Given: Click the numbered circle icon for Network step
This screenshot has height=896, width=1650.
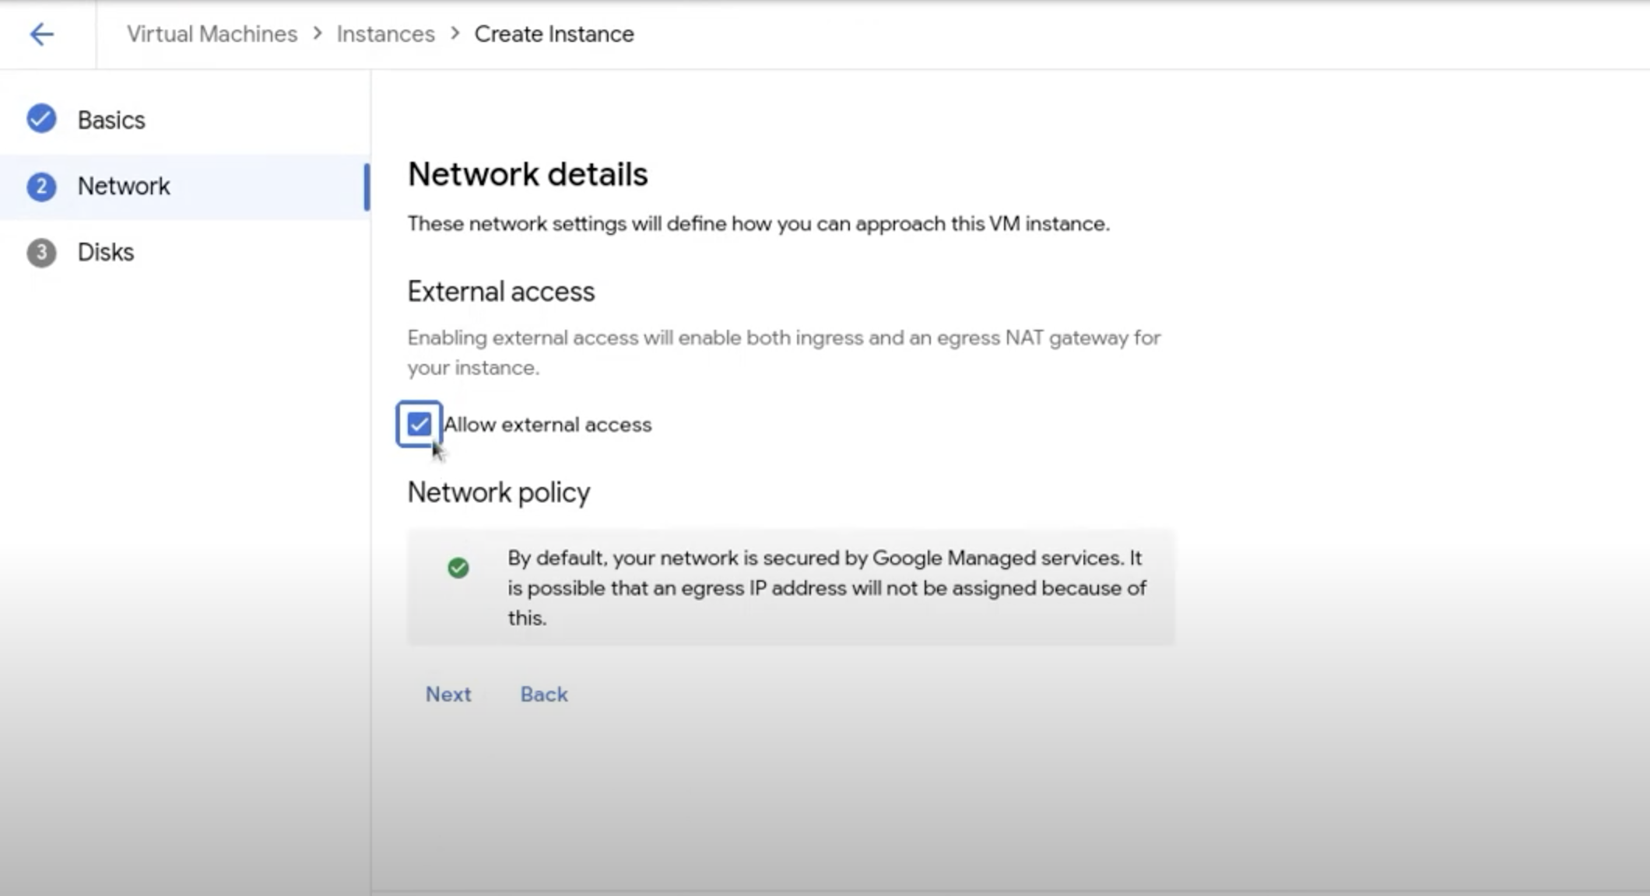Looking at the screenshot, I should (40, 187).
